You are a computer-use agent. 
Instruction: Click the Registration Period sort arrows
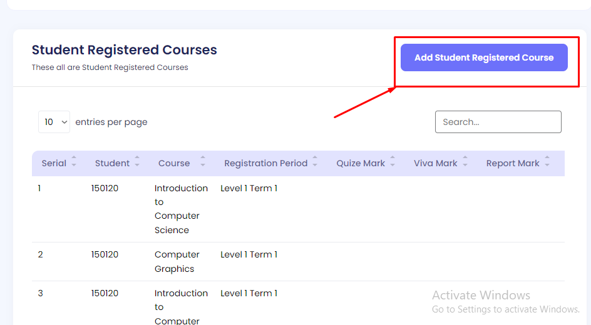click(315, 161)
